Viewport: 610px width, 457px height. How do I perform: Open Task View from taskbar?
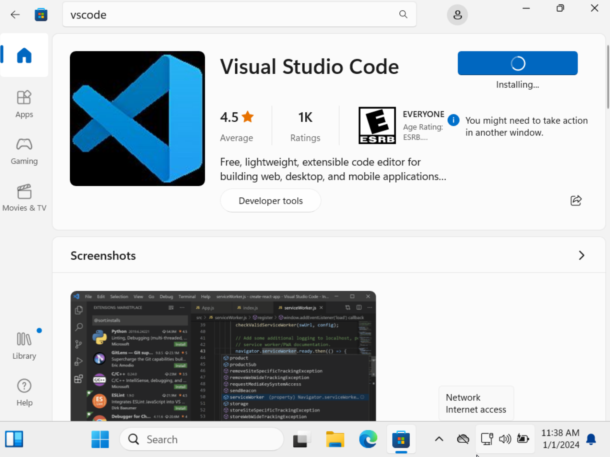point(302,439)
